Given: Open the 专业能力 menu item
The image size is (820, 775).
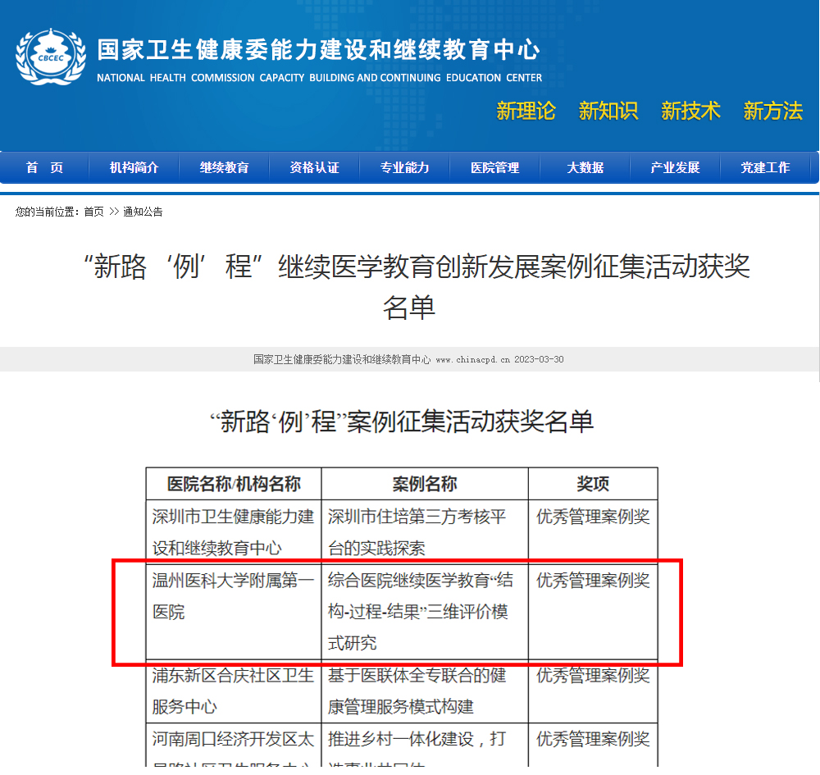Looking at the screenshot, I should point(404,167).
